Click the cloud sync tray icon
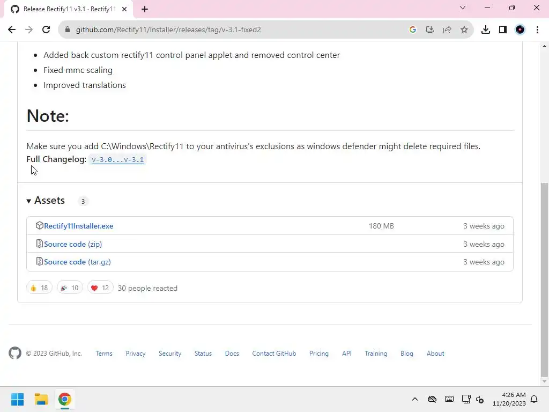549x412 pixels. (432, 399)
